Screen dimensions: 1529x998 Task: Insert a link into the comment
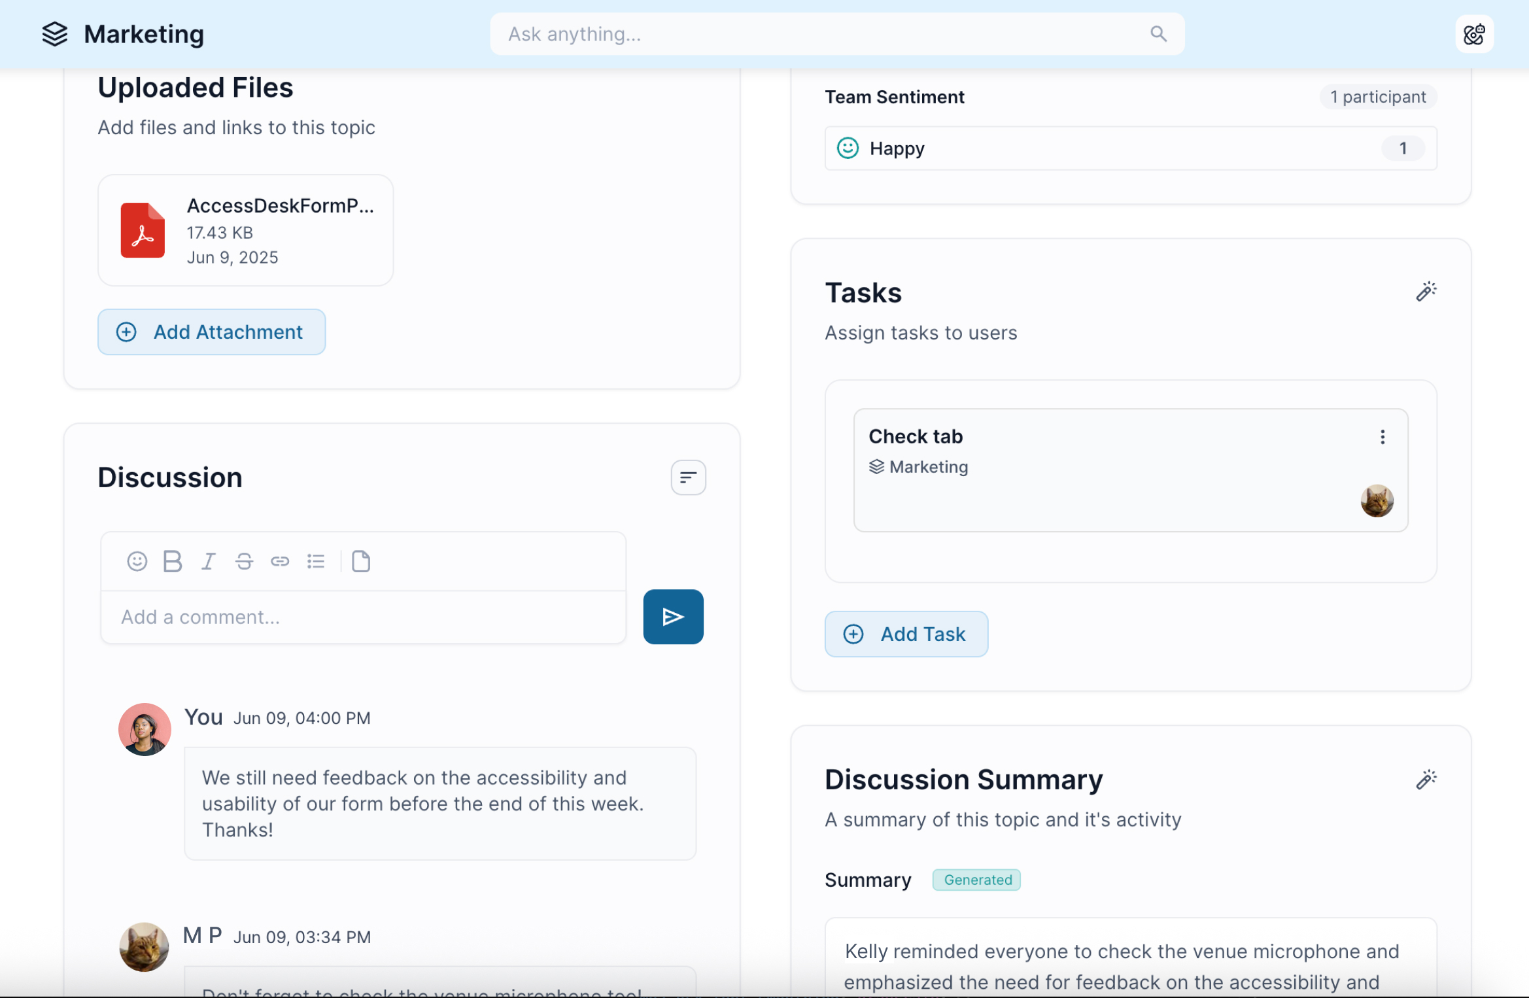tap(280, 561)
